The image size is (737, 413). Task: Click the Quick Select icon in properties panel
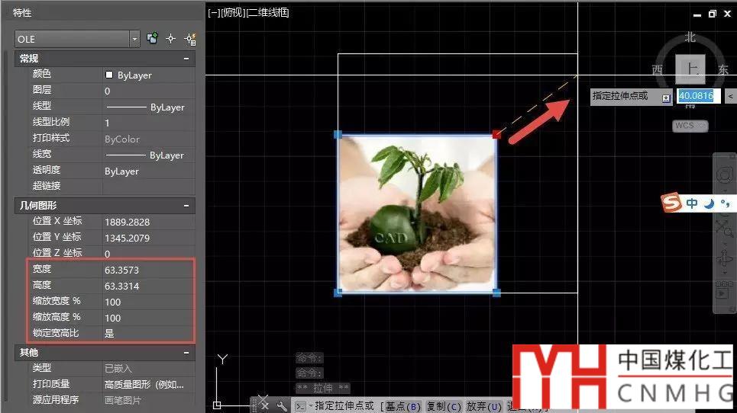point(190,39)
